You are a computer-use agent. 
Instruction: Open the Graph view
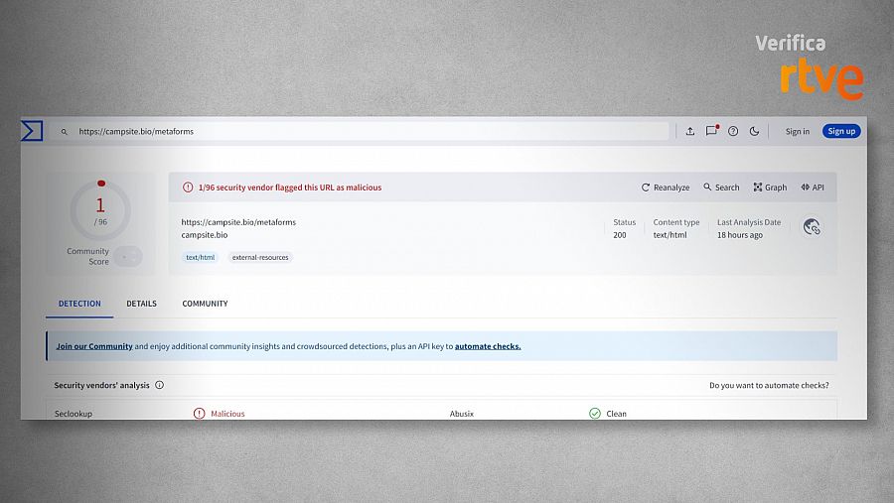(x=770, y=188)
